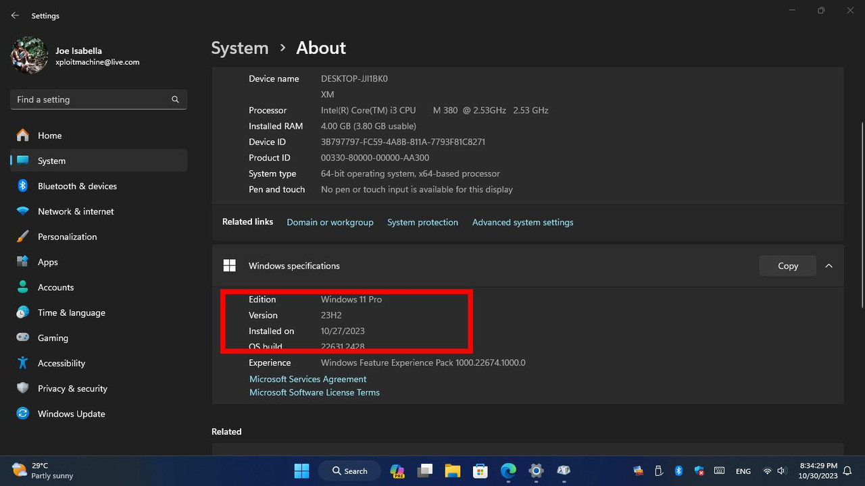Screen dimensions: 865x486
Task: Open Copilot preview from taskbar
Action: pos(397,470)
